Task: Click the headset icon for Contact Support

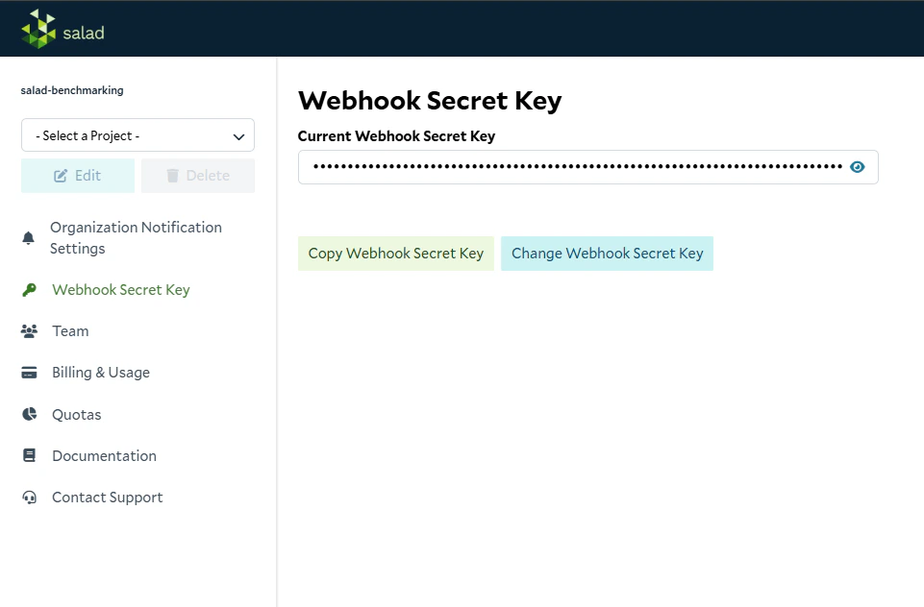Action: click(x=29, y=497)
